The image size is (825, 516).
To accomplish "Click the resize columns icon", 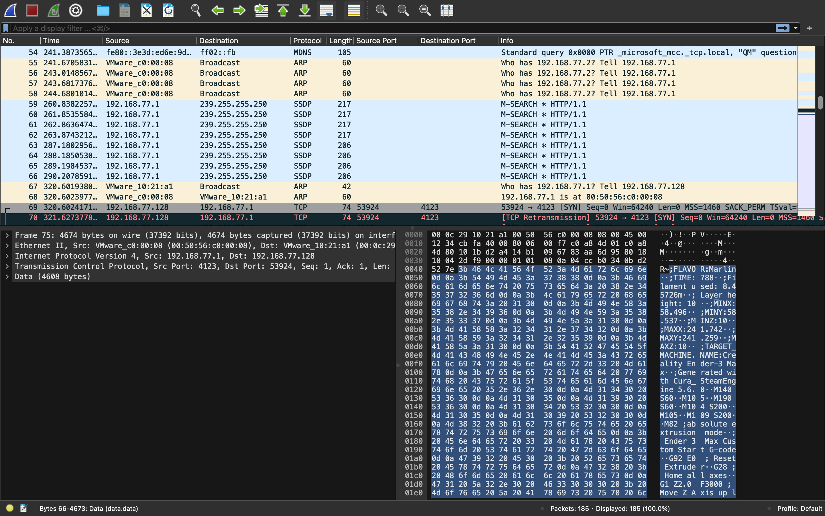I will pos(447,10).
